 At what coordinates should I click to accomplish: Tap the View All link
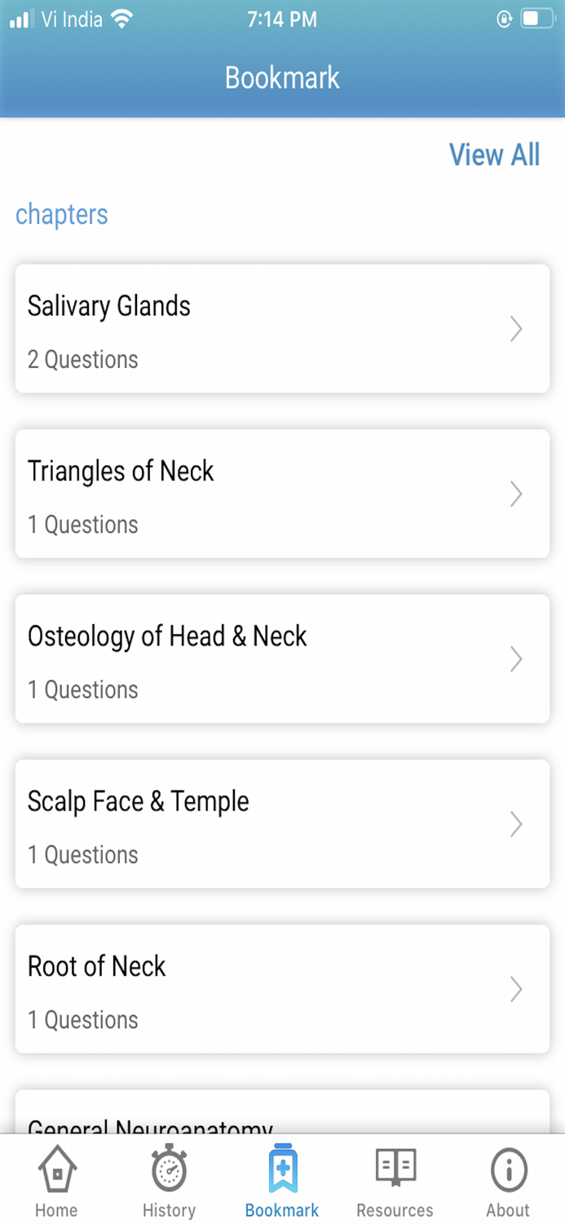point(494,154)
